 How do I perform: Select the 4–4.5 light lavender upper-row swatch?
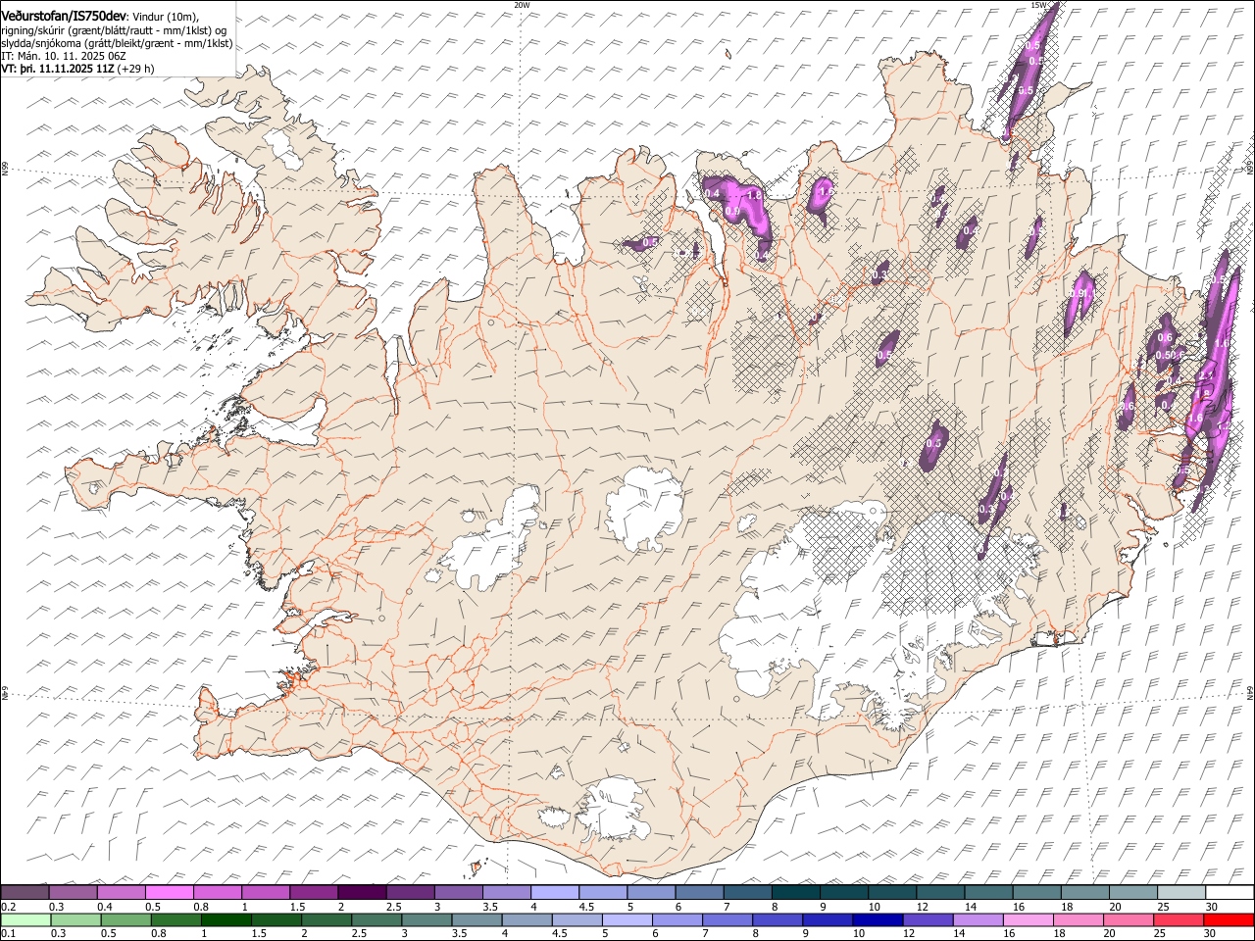click(x=555, y=892)
